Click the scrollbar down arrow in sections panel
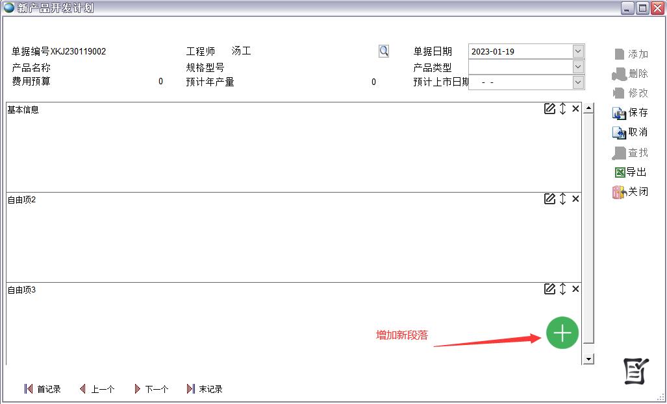 coord(588,359)
